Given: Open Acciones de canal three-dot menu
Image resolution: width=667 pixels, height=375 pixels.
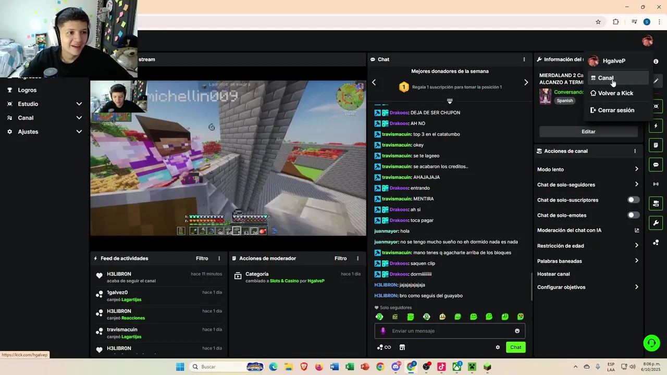Looking at the screenshot, I should (x=635, y=151).
